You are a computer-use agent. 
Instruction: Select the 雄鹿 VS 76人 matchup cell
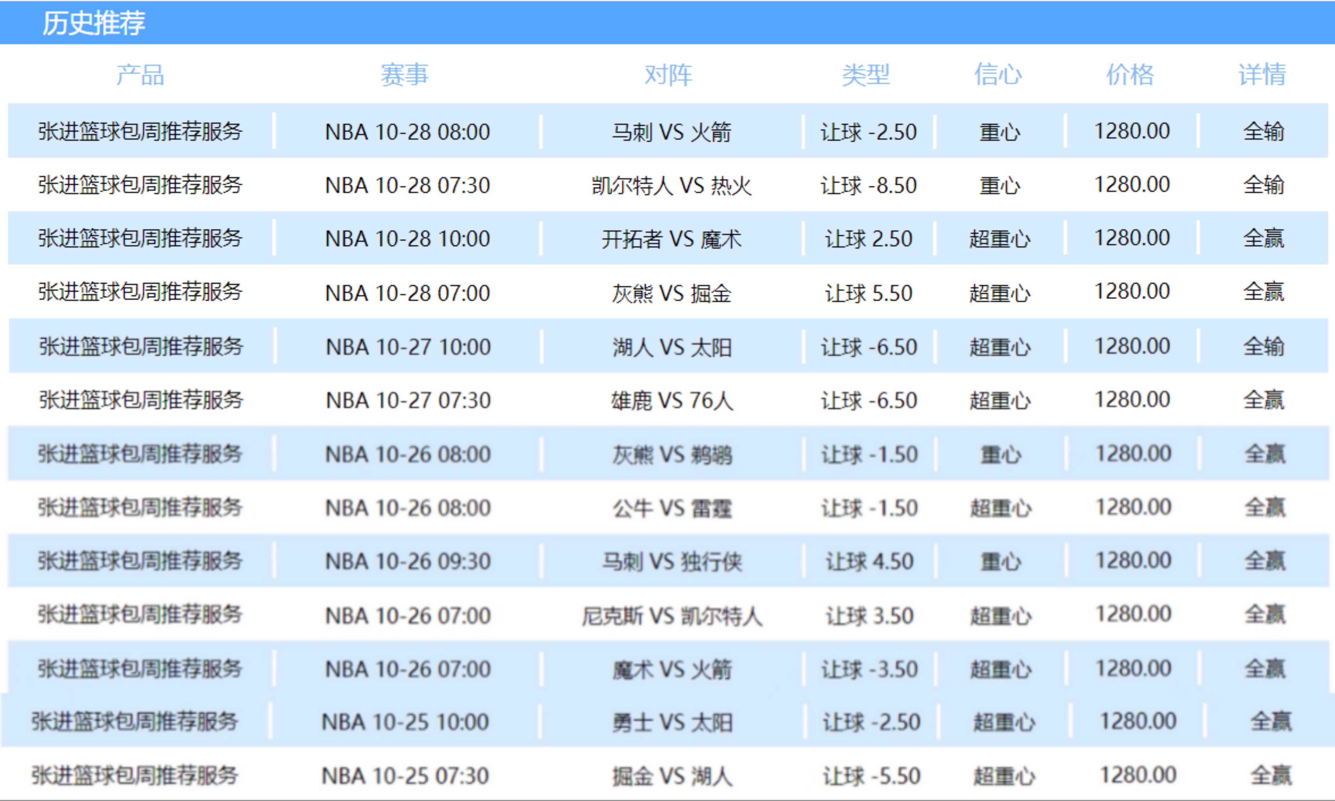click(x=672, y=400)
